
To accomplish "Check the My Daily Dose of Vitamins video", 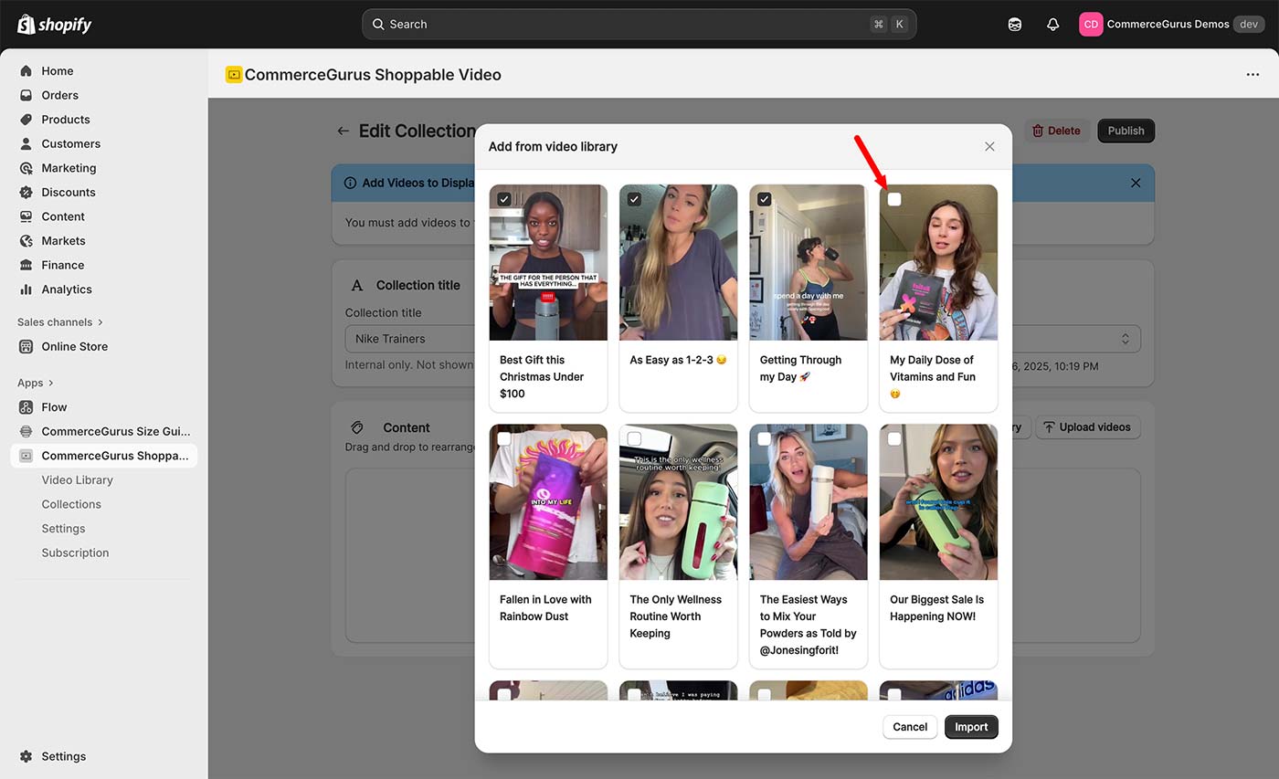I will (894, 198).
